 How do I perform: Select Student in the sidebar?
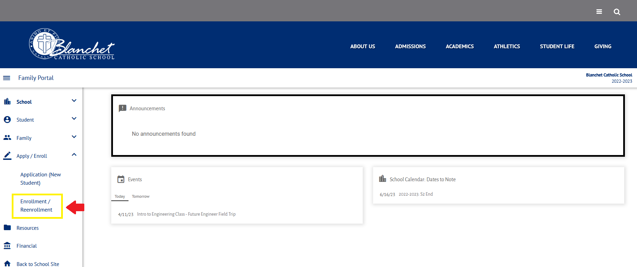(x=25, y=120)
